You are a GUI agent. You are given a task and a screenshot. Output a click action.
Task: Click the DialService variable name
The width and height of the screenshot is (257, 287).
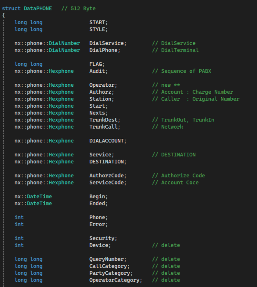pos(107,43)
